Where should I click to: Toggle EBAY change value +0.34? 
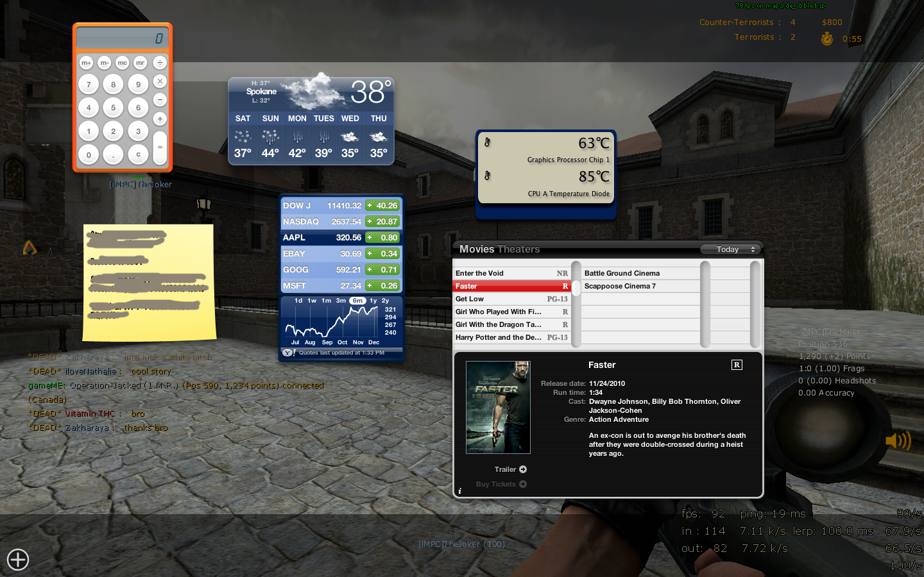point(382,254)
